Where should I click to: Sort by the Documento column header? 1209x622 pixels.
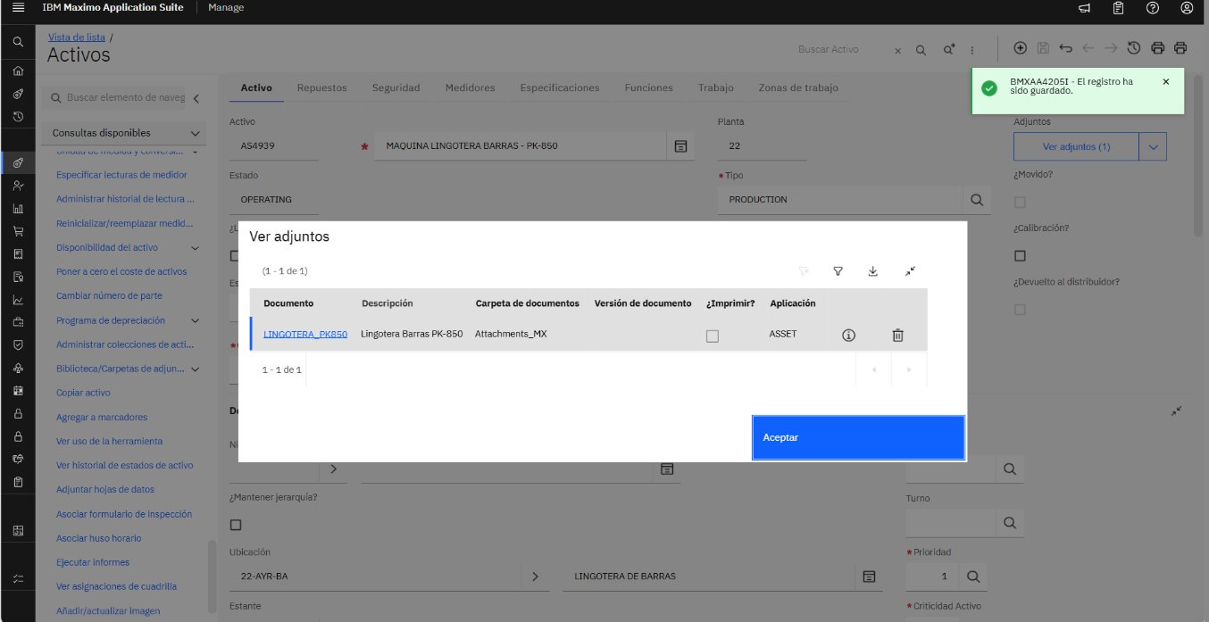(288, 303)
